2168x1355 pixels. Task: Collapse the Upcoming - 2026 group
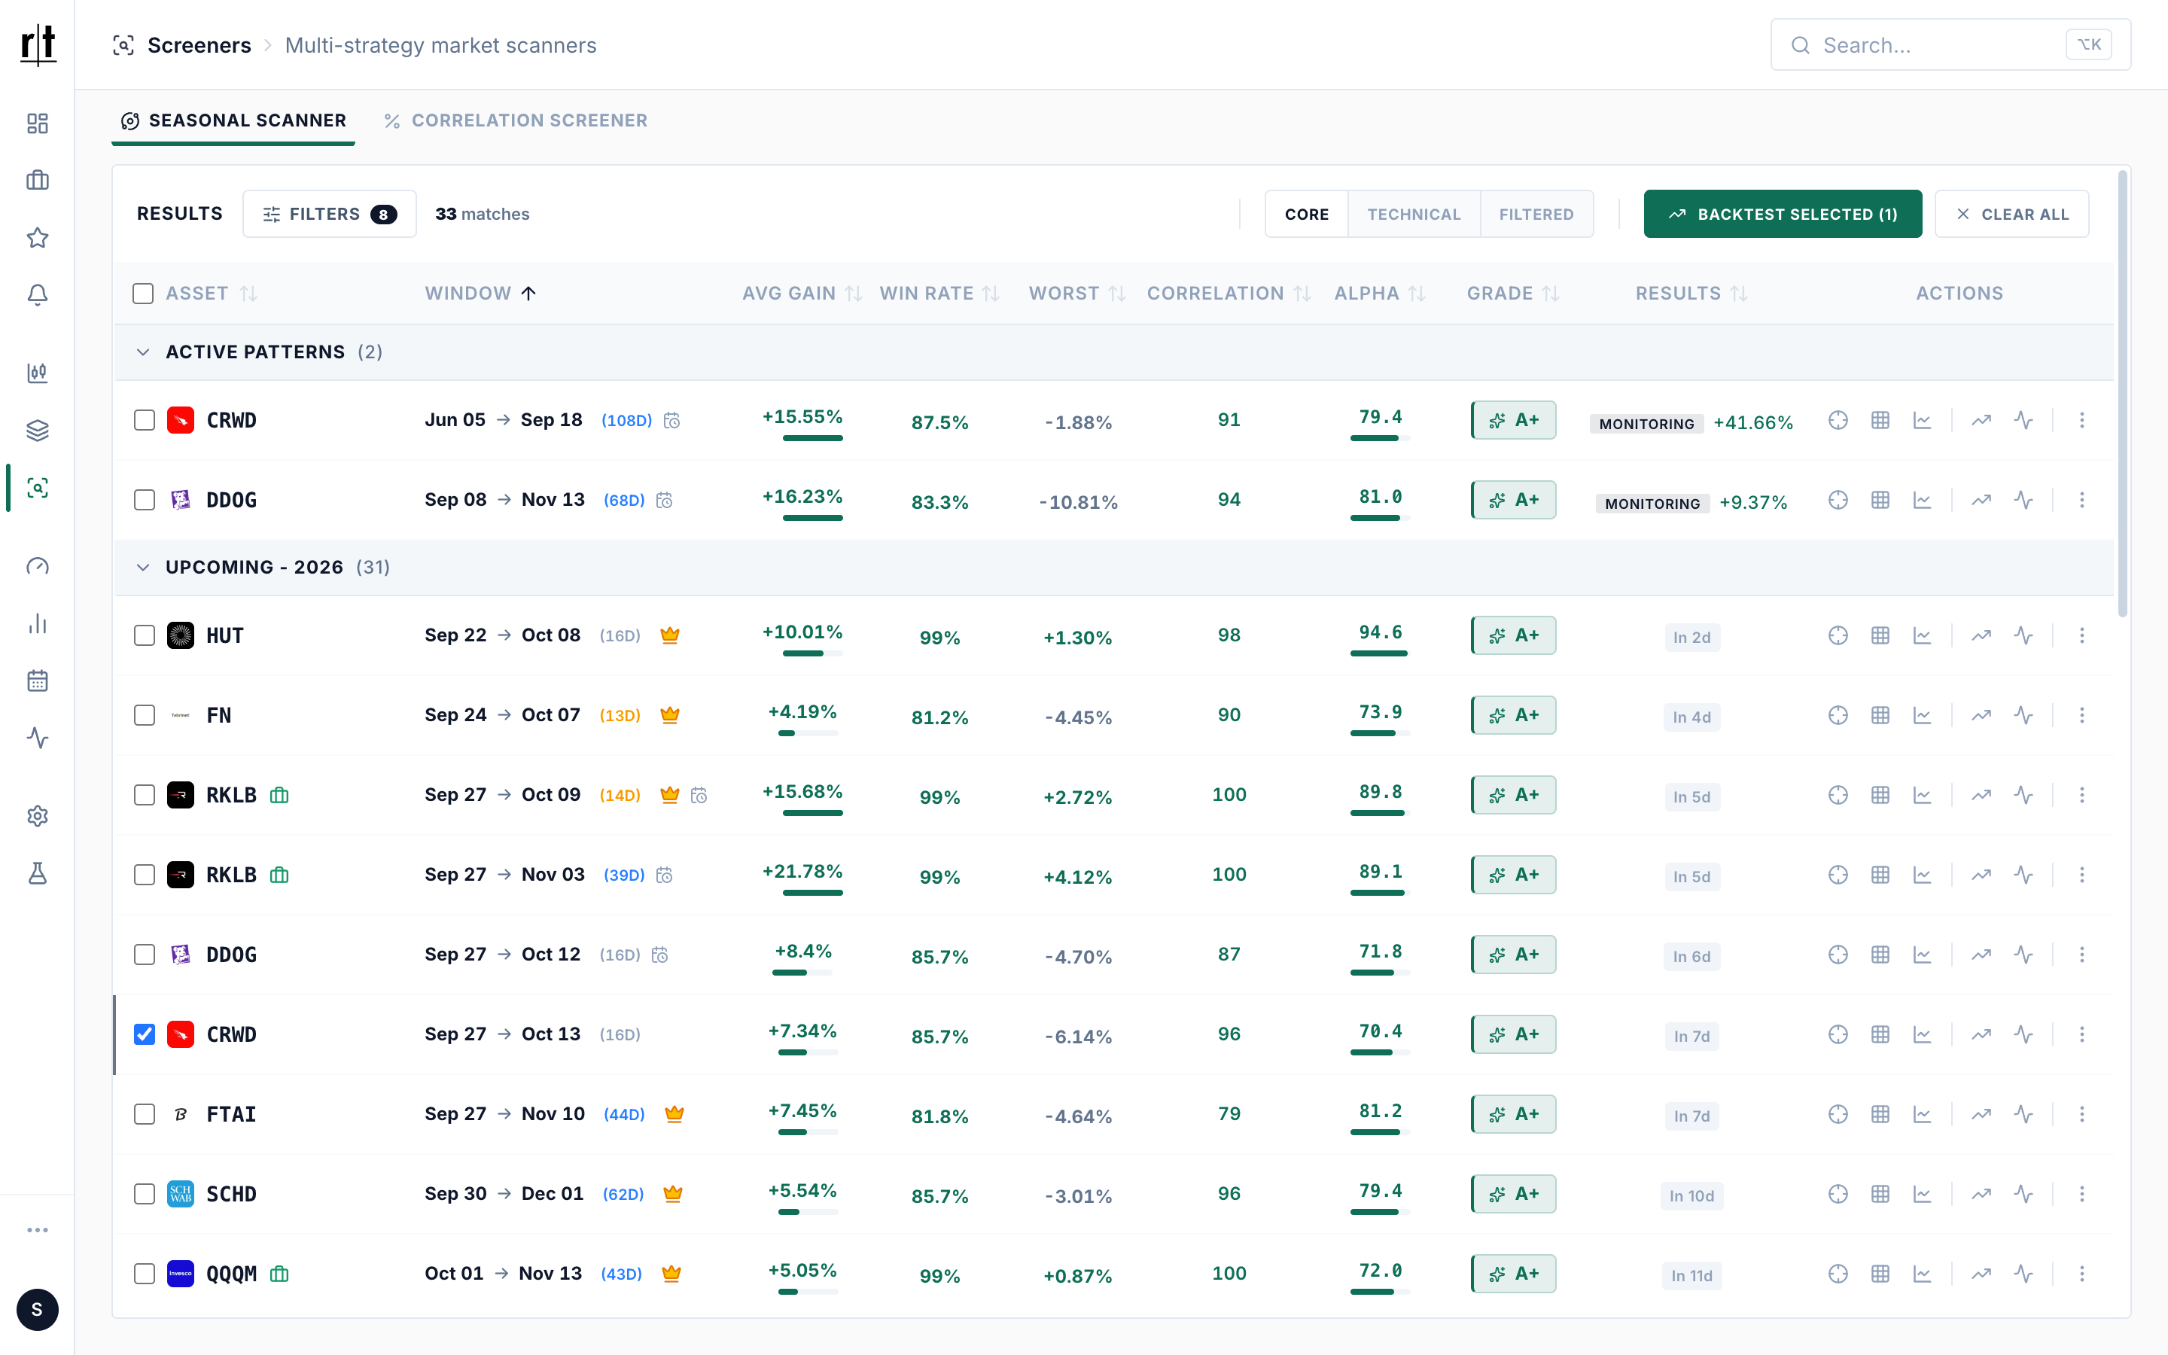(143, 568)
